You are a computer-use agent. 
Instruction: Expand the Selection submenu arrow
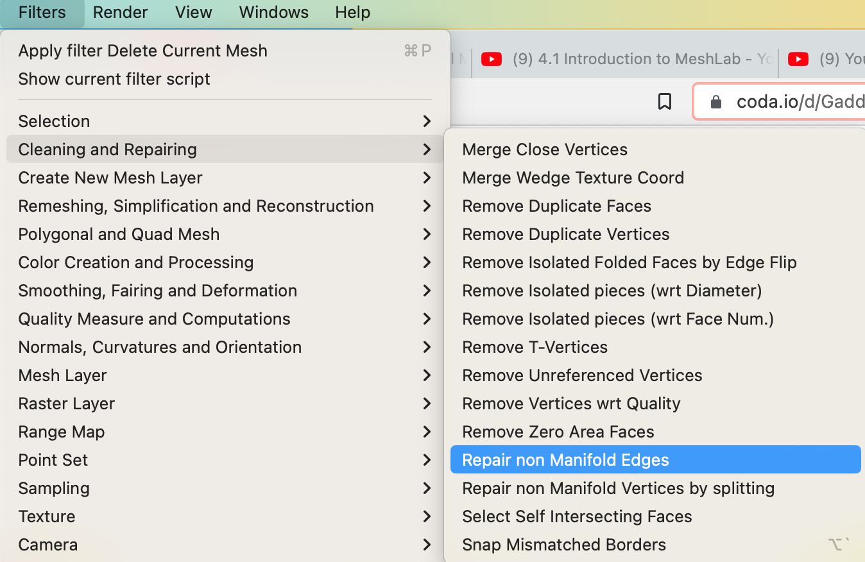(x=427, y=121)
